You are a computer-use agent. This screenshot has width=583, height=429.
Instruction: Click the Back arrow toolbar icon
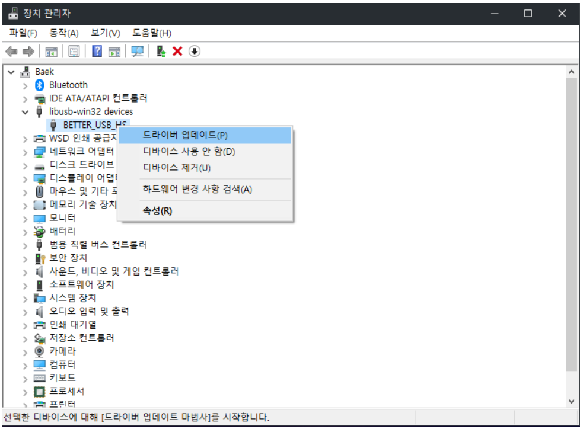(11, 52)
